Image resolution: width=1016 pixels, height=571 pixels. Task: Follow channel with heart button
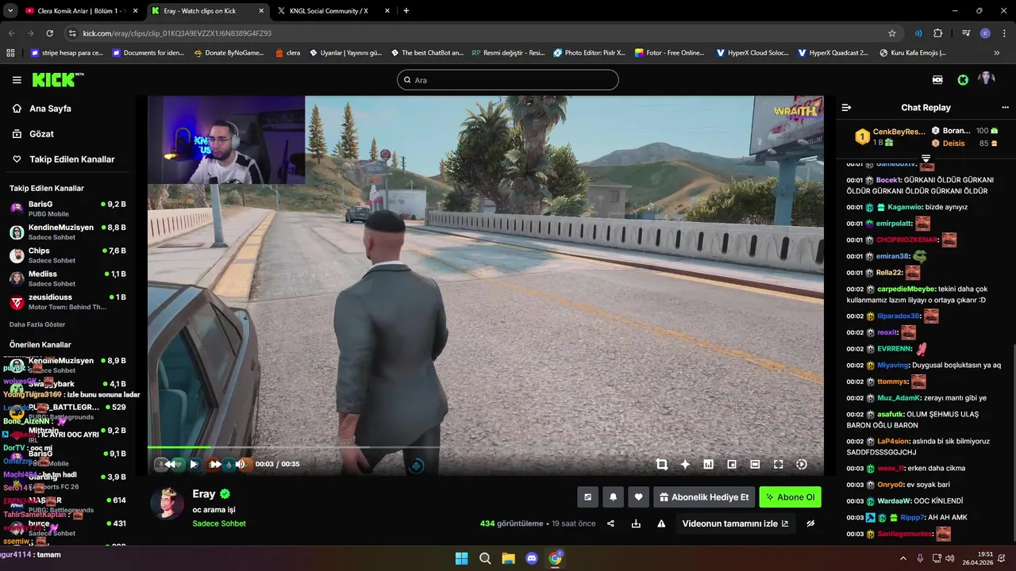[x=638, y=497]
